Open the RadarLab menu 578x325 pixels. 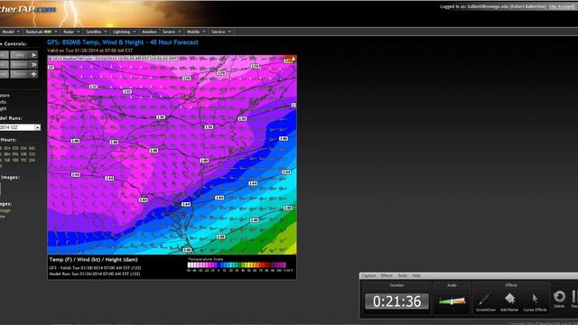(x=41, y=32)
